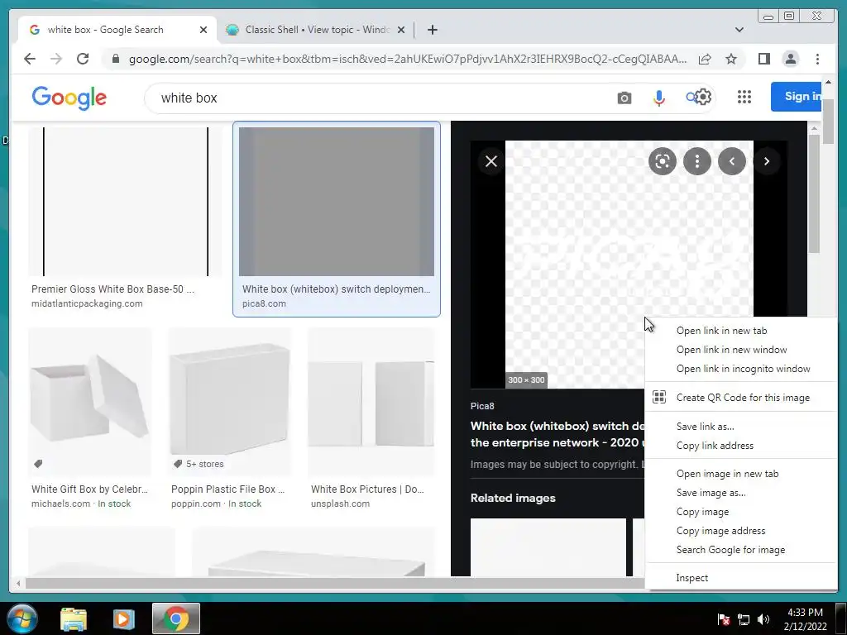View site information via the lock icon
Viewport: 847px width, 635px height.
point(115,59)
